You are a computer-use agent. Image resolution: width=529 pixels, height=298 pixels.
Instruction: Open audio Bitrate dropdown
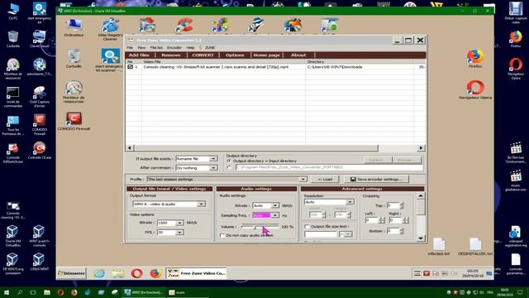coord(275,205)
